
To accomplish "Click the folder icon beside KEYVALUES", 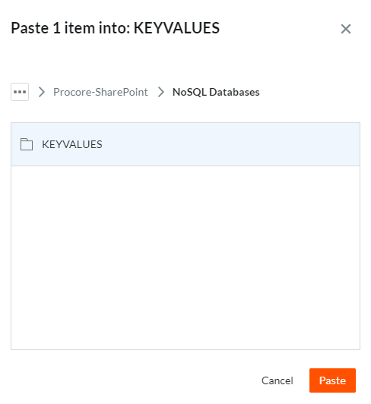I will pos(27,144).
